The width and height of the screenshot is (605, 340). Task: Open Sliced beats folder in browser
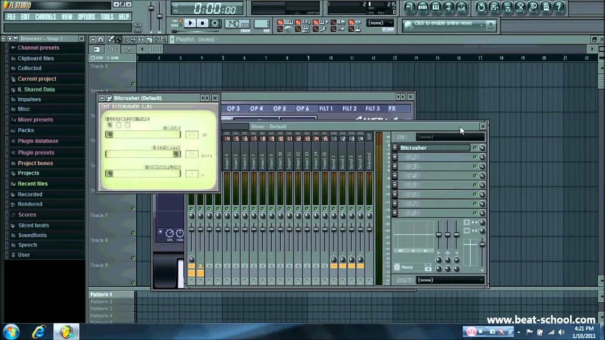[x=33, y=225]
